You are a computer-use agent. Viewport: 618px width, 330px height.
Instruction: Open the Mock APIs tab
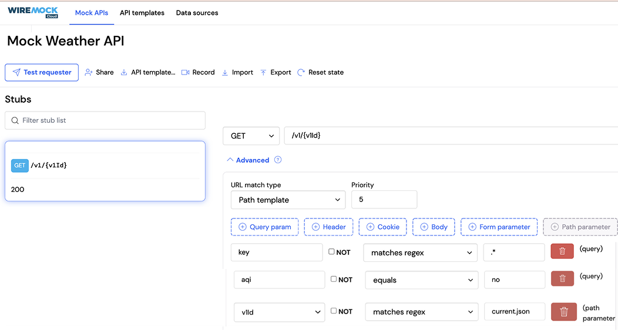point(92,12)
